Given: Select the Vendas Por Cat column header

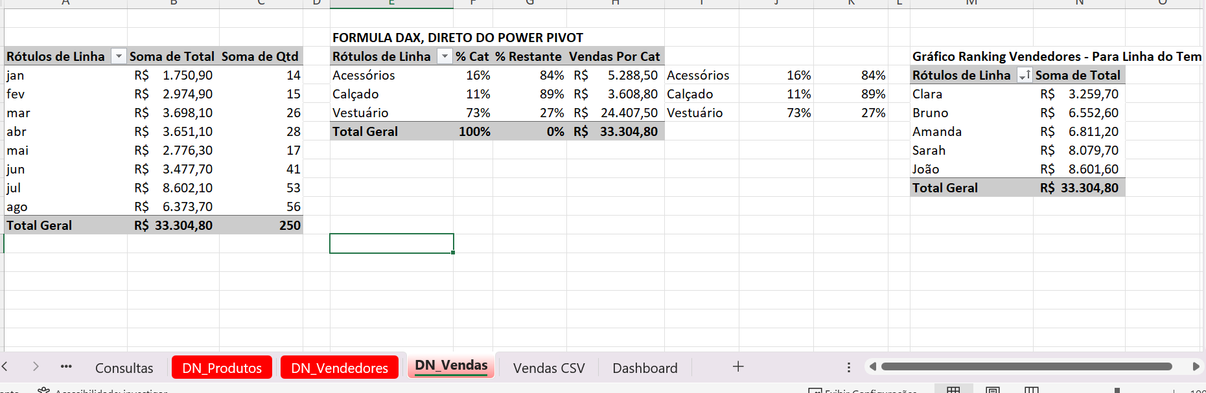Looking at the screenshot, I should click(x=615, y=56).
